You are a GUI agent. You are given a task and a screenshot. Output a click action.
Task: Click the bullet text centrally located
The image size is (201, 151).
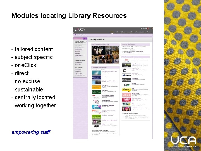35,98
